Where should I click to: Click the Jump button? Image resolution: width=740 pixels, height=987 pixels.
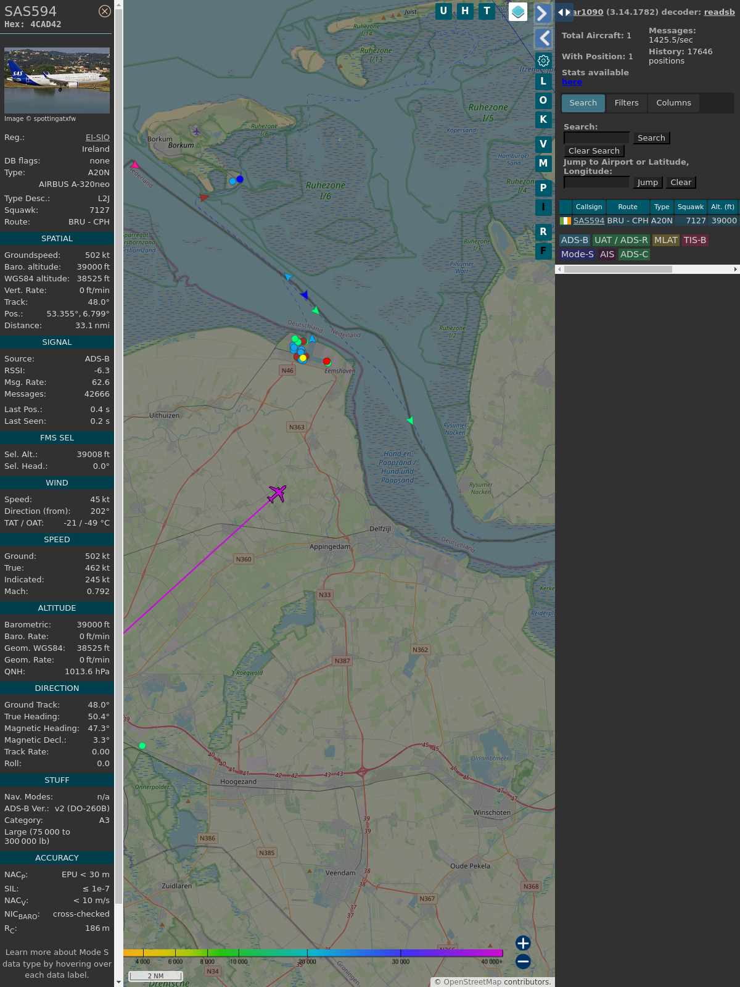[647, 183]
